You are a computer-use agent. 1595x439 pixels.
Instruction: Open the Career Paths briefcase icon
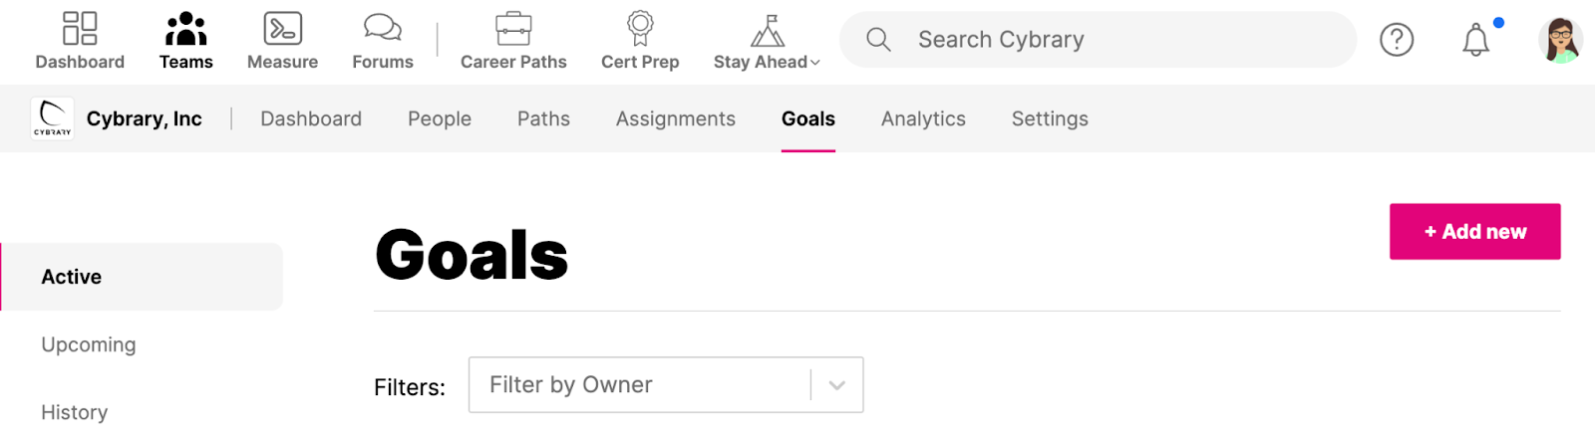pos(513,28)
